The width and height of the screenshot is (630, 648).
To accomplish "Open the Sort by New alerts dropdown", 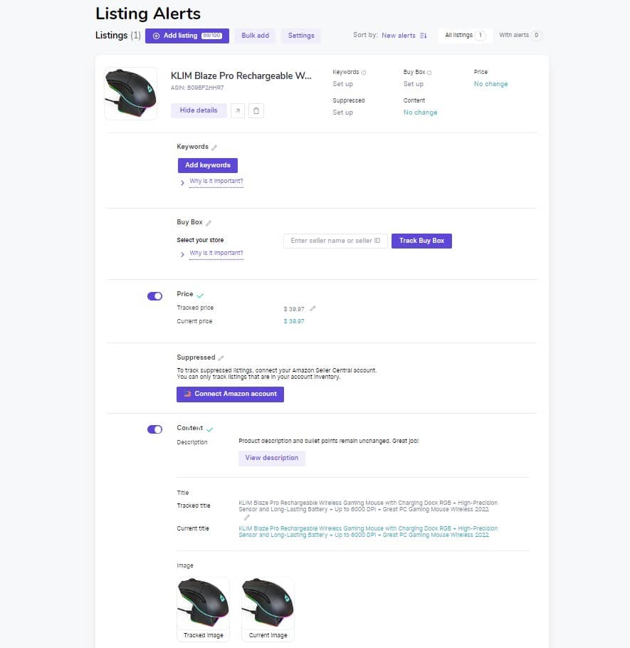I will click(x=398, y=36).
